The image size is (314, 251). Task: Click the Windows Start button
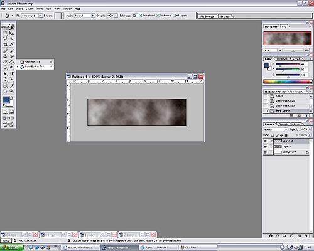tap(12, 248)
